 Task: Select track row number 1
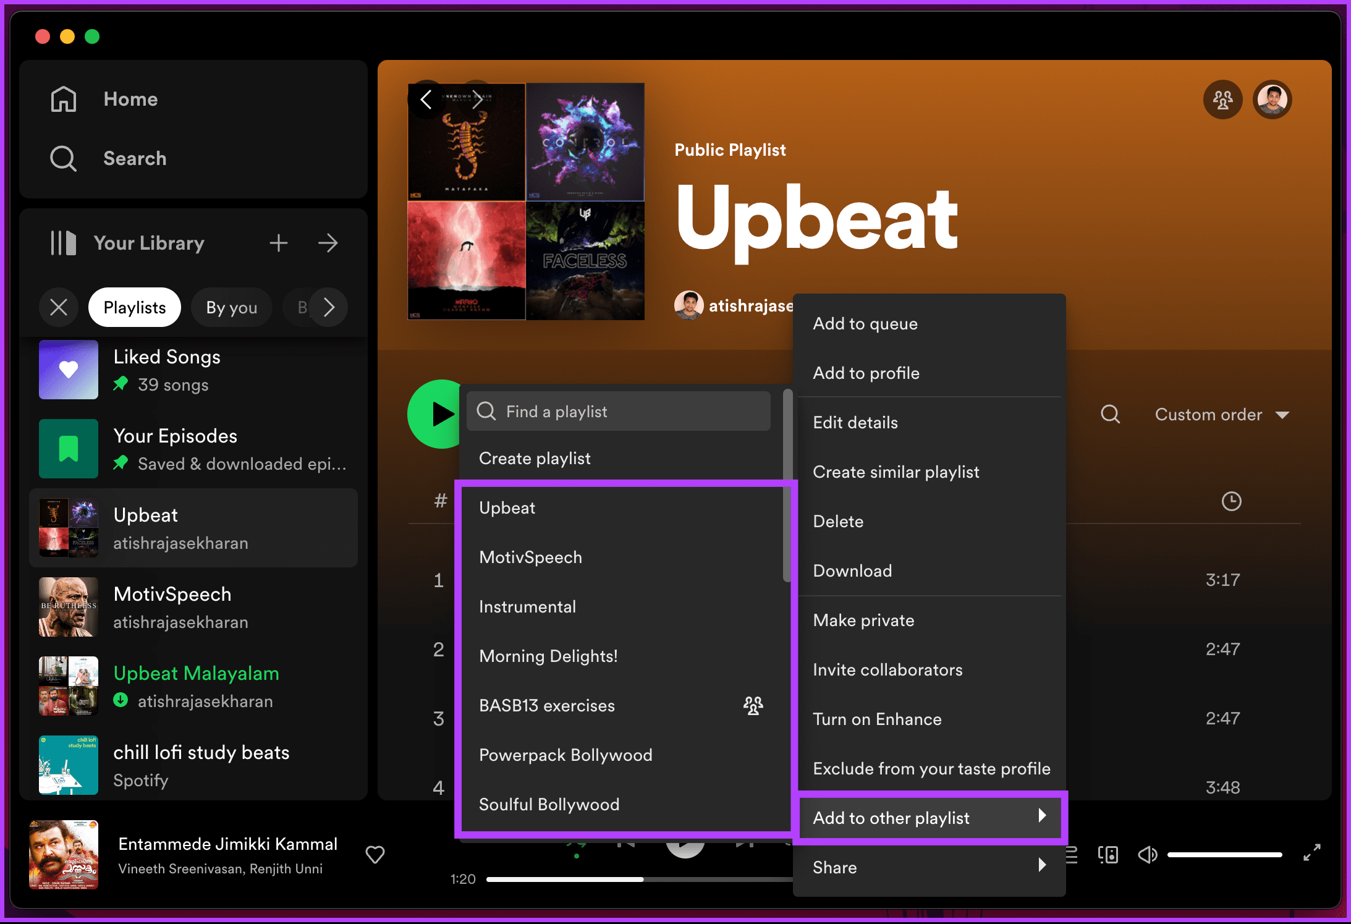coord(439,580)
